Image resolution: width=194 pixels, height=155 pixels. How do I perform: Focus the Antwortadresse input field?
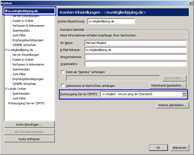click(135, 57)
